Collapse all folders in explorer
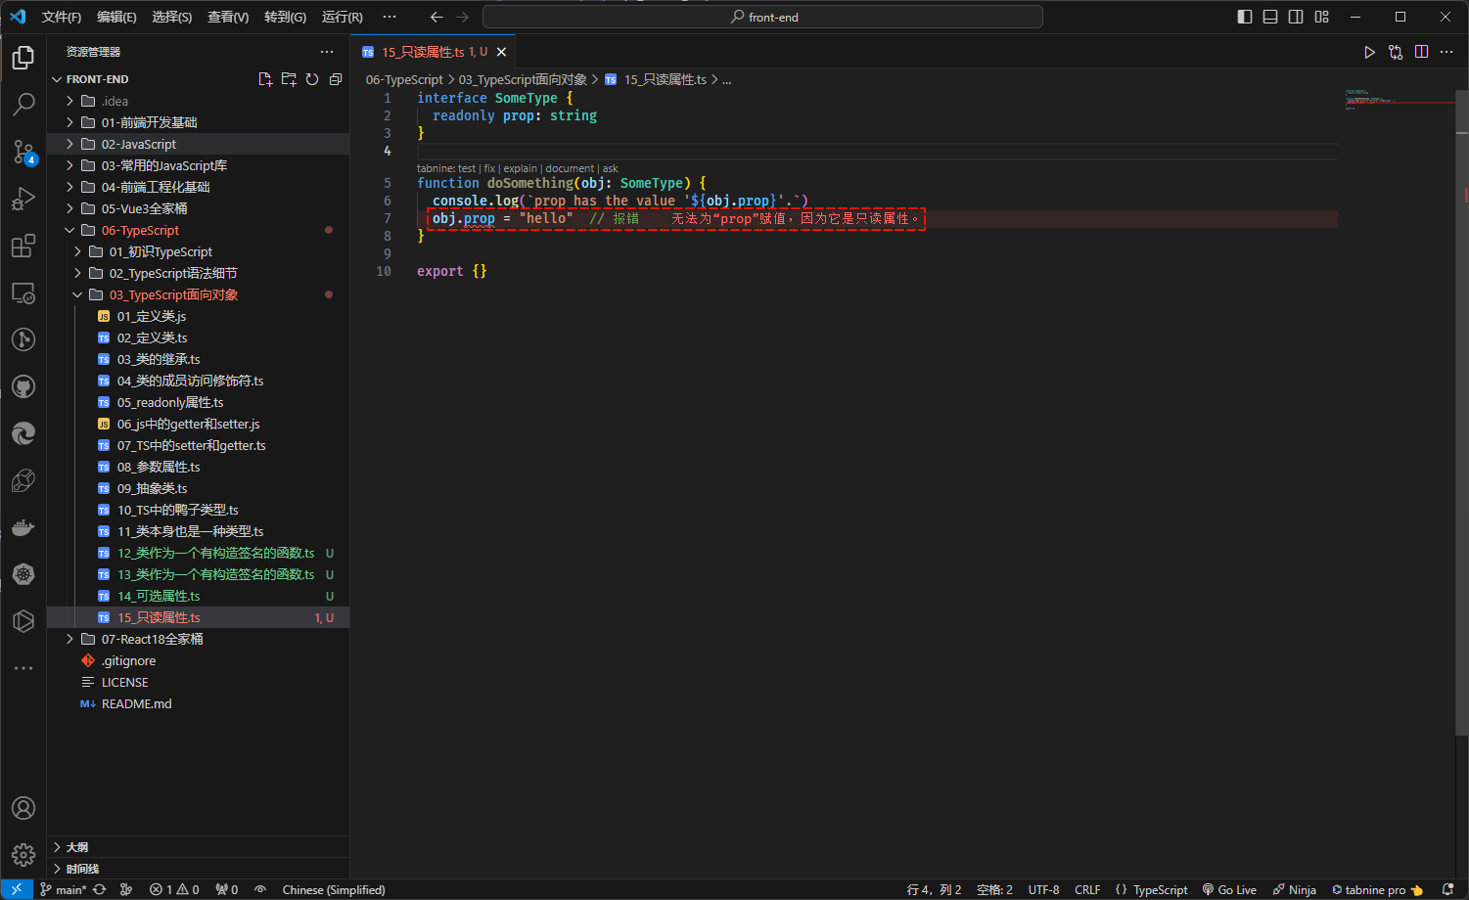This screenshot has width=1469, height=900. 336,79
